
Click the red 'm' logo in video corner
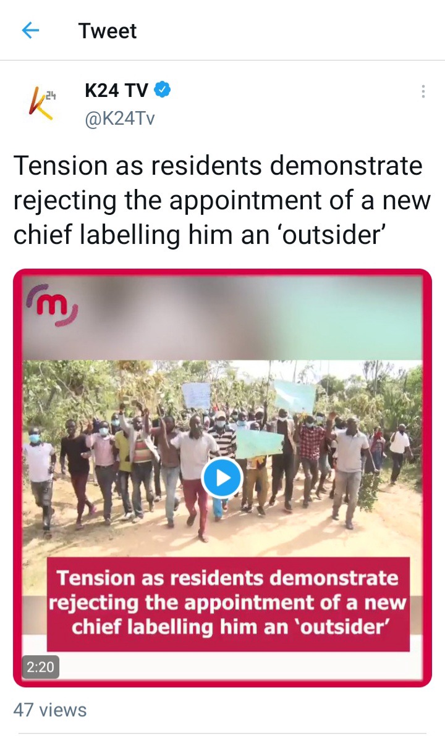click(x=52, y=304)
